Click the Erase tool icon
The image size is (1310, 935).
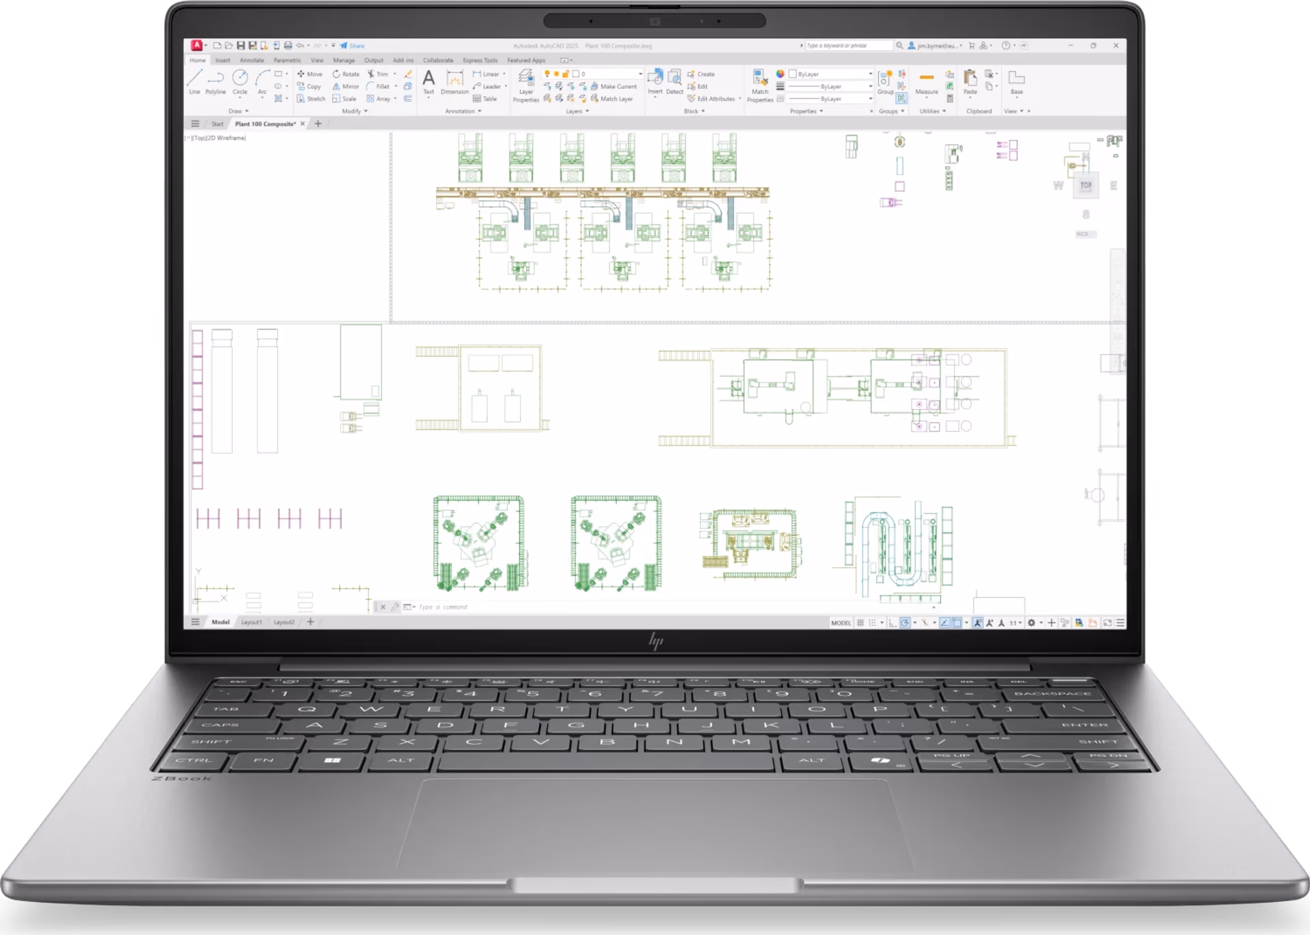click(407, 74)
